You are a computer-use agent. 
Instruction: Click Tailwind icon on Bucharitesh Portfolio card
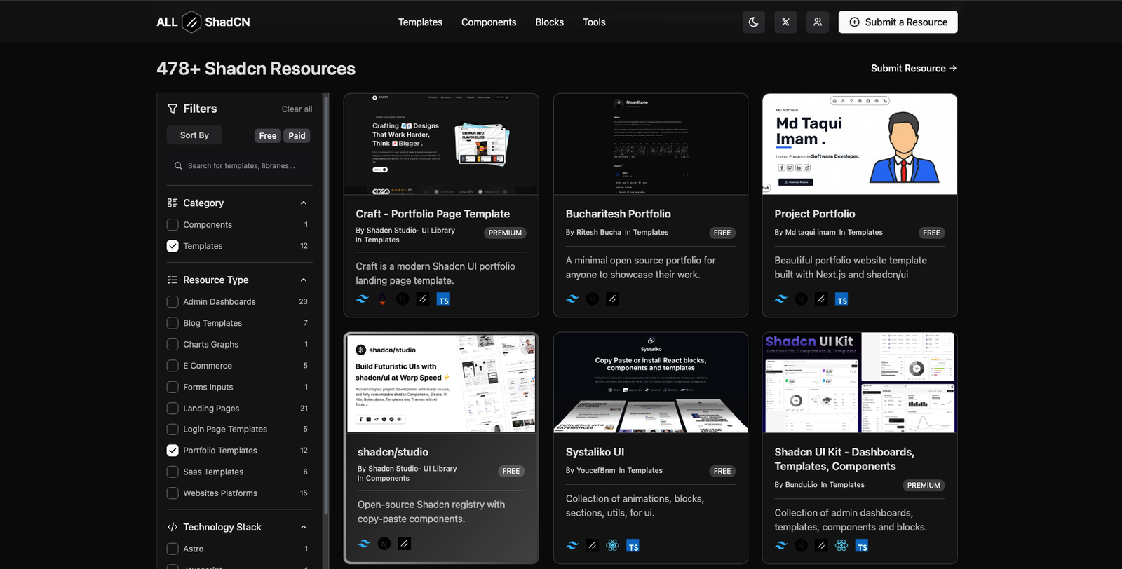tap(572, 299)
